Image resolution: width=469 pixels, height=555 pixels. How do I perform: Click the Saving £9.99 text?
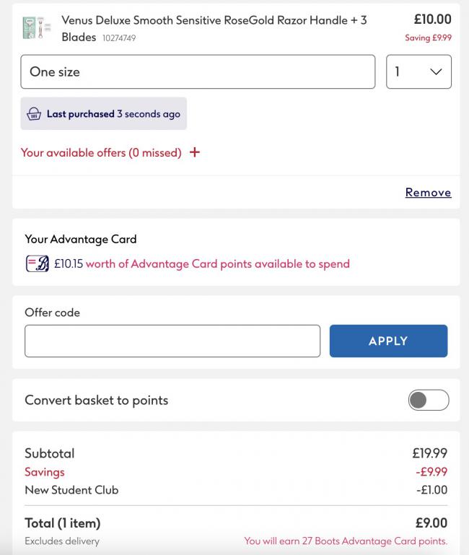pos(429,38)
